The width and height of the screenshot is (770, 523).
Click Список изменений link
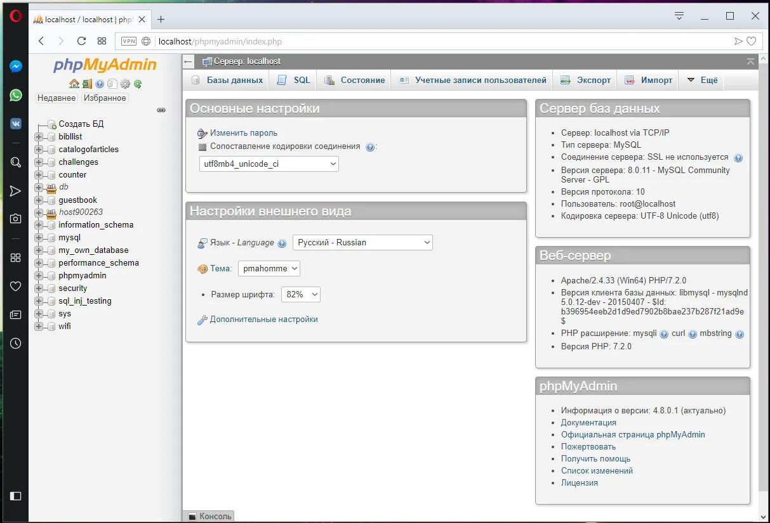[x=597, y=471]
